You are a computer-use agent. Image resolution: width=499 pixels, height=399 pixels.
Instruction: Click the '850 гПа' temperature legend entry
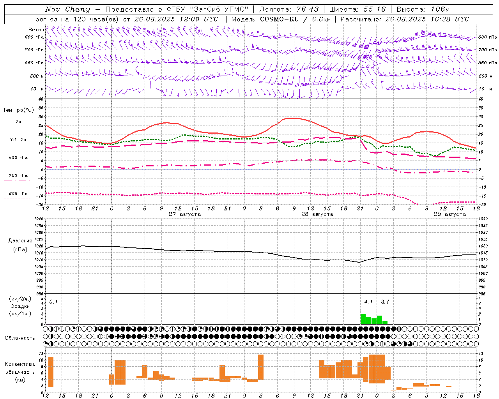(x=18, y=158)
